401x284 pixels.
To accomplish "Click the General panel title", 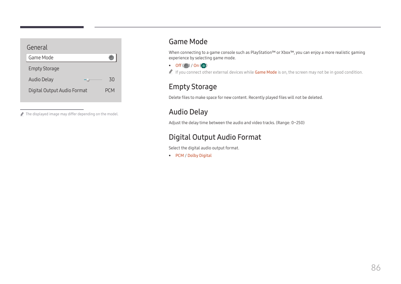I will 37,48.
